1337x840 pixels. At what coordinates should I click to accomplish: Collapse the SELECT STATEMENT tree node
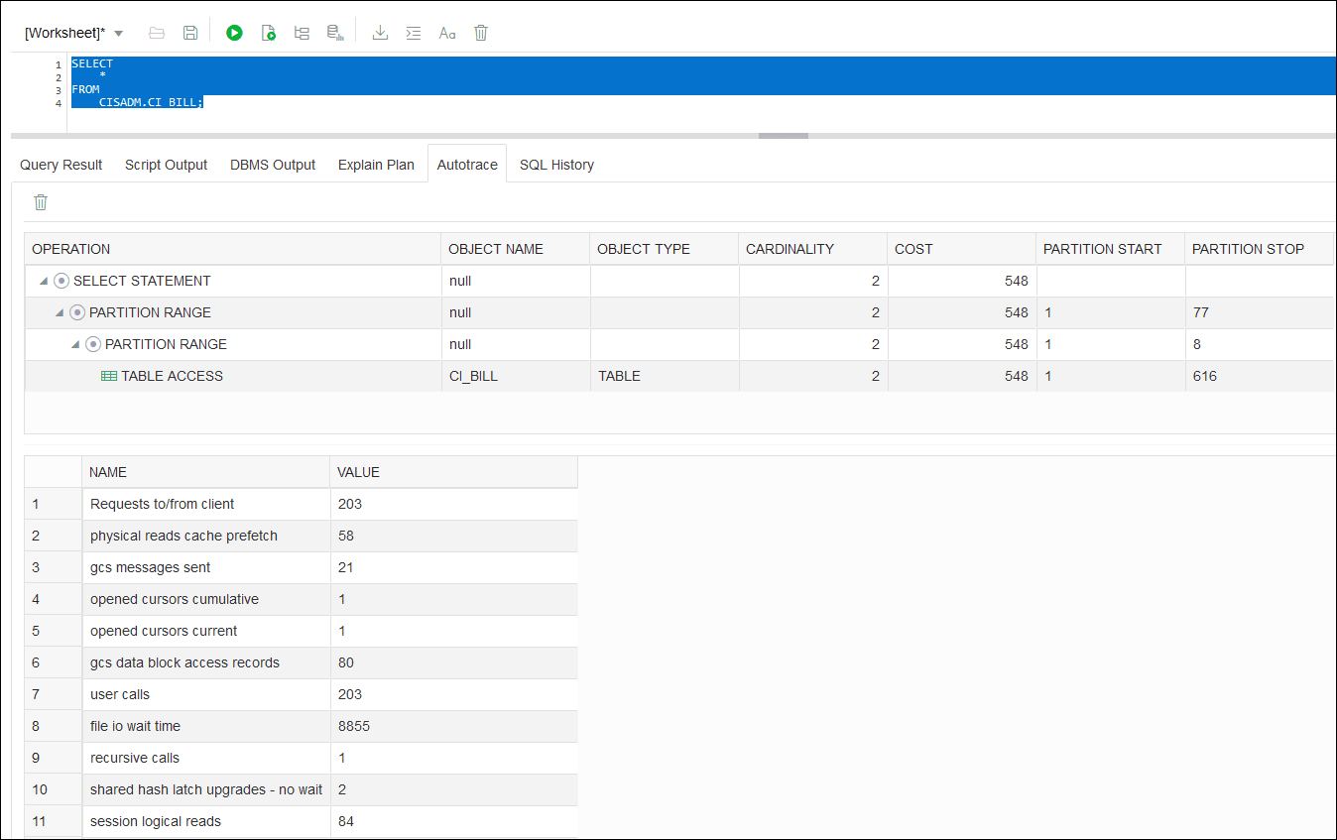click(43, 281)
